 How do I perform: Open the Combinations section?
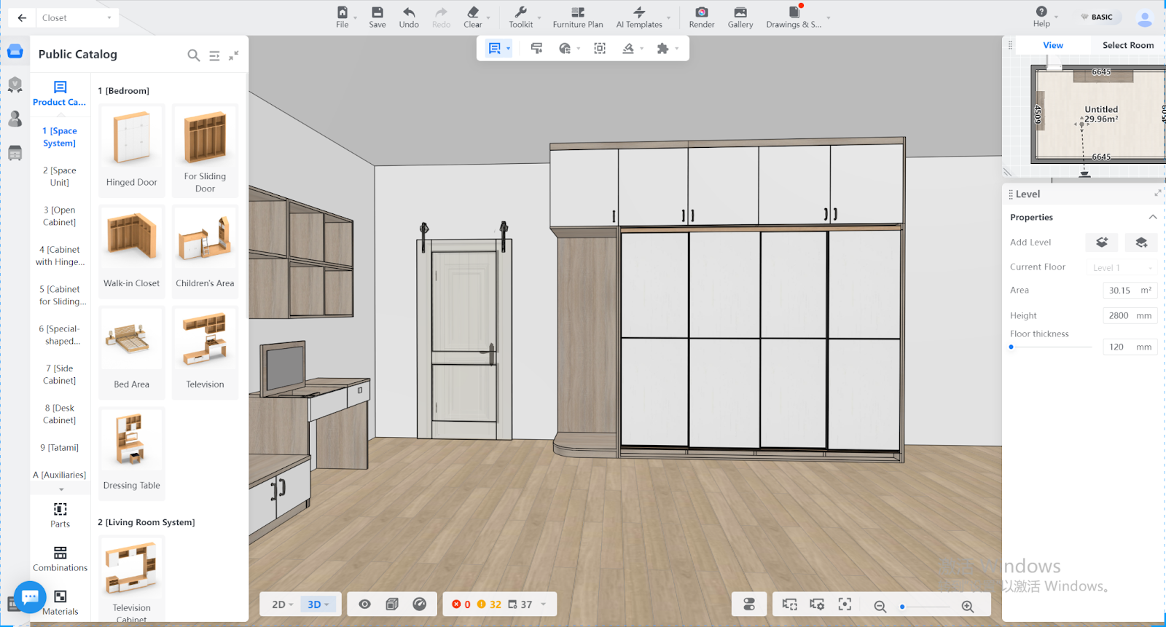click(x=60, y=559)
